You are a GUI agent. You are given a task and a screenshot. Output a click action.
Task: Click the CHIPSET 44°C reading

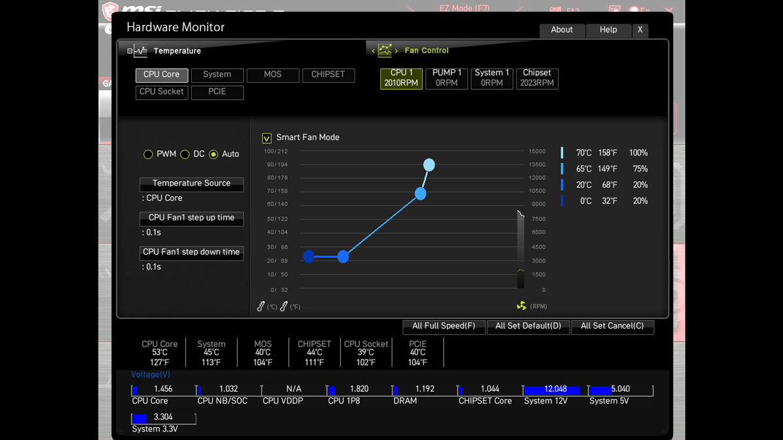pos(315,353)
